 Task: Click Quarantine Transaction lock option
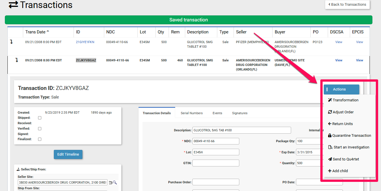352,136
